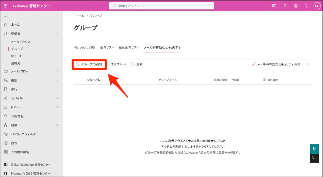Click the help question mark icon
The width and height of the screenshot is (323, 177).
306,6
